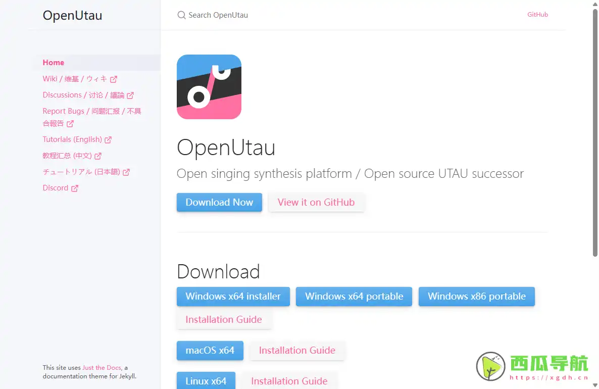Click external-link icon beside Tutorials (English)
The width and height of the screenshot is (599, 389).
click(108, 140)
